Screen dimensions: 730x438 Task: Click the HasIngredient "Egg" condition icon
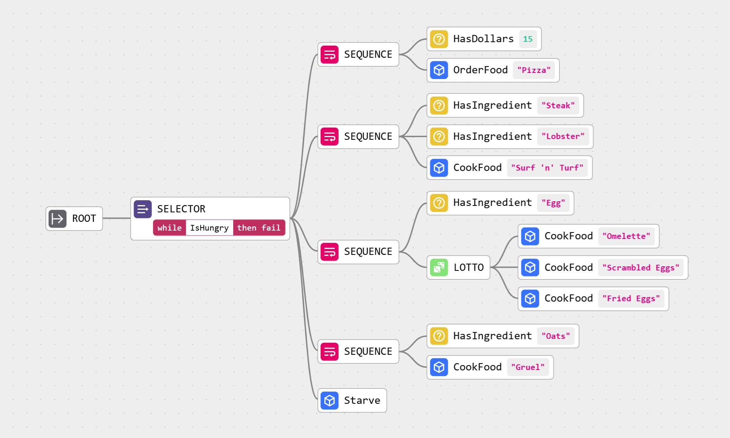click(x=439, y=203)
